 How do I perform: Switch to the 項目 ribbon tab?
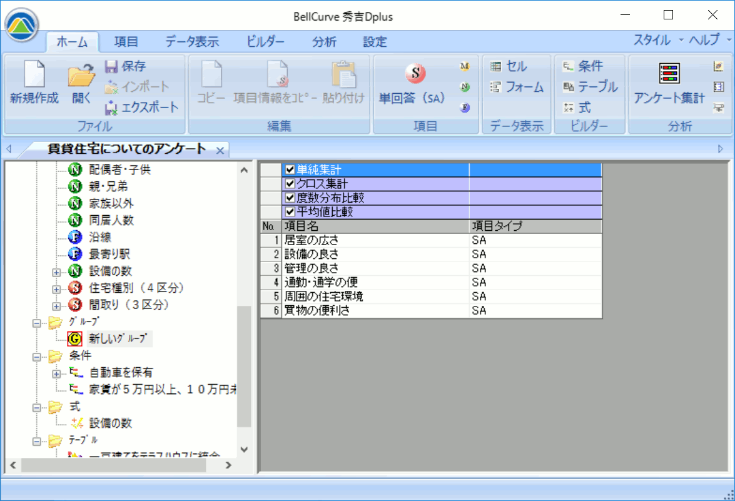coord(126,42)
